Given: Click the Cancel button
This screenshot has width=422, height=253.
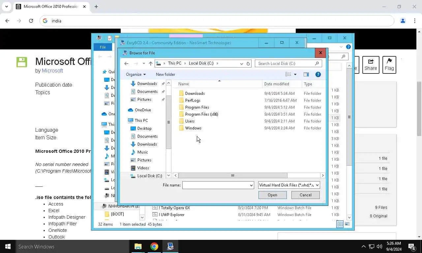Looking at the screenshot, I should pos(305,195).
